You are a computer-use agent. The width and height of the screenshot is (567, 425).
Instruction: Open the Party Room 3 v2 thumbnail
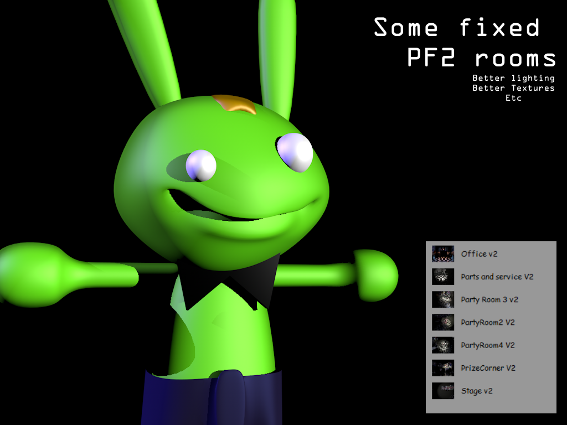pyautogui.click(x=443, y=299)
